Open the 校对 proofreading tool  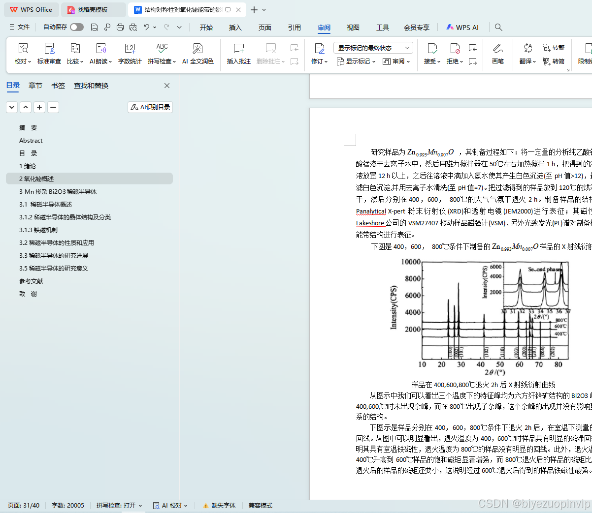(23, 54)
